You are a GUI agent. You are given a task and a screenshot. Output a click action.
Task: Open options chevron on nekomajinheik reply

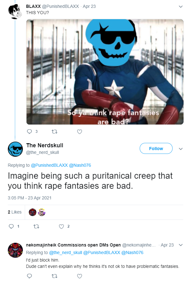pos(181,245)
